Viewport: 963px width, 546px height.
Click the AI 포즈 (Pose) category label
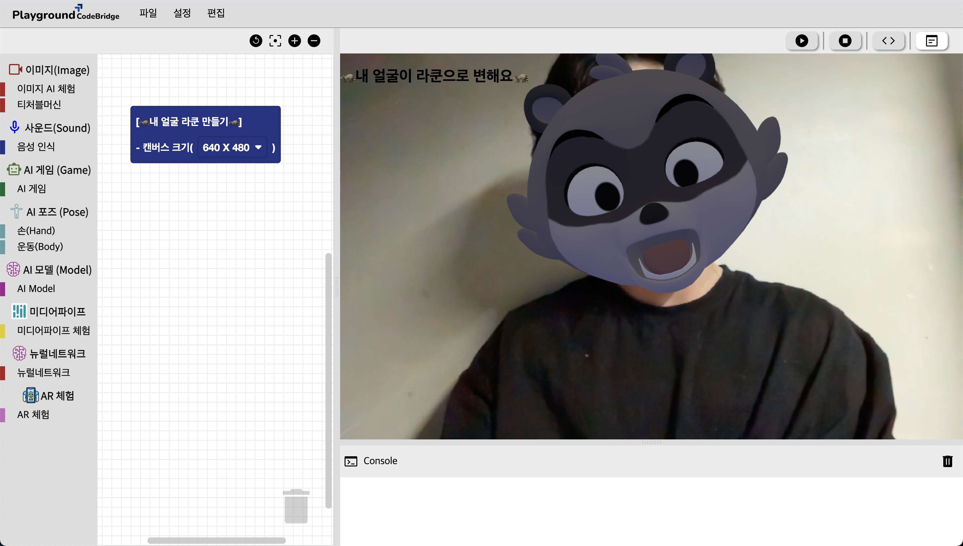click(x=57, y=212)
